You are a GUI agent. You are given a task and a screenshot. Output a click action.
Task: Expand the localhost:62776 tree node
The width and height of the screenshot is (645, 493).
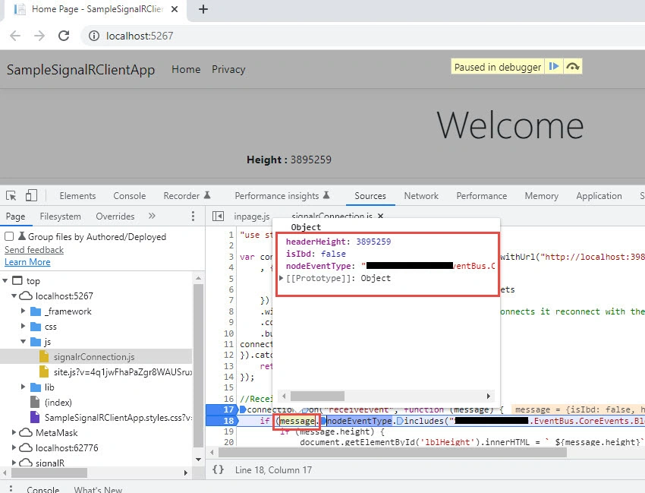(x=14, y=447)
